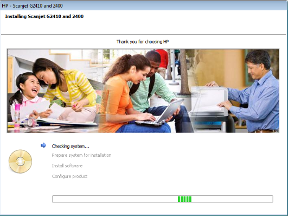Click the 'Thank you for choosing HP' text
The height and width of the screenshot is (216, 288).
143,42
